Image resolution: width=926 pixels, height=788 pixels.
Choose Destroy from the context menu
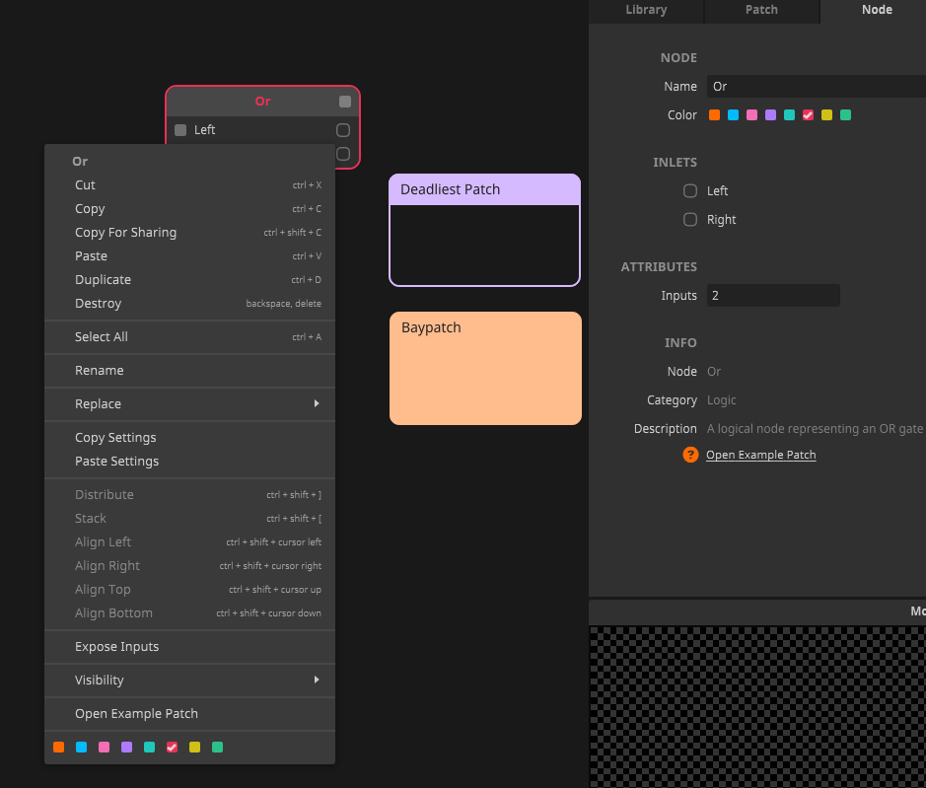(x=189, y=303)
